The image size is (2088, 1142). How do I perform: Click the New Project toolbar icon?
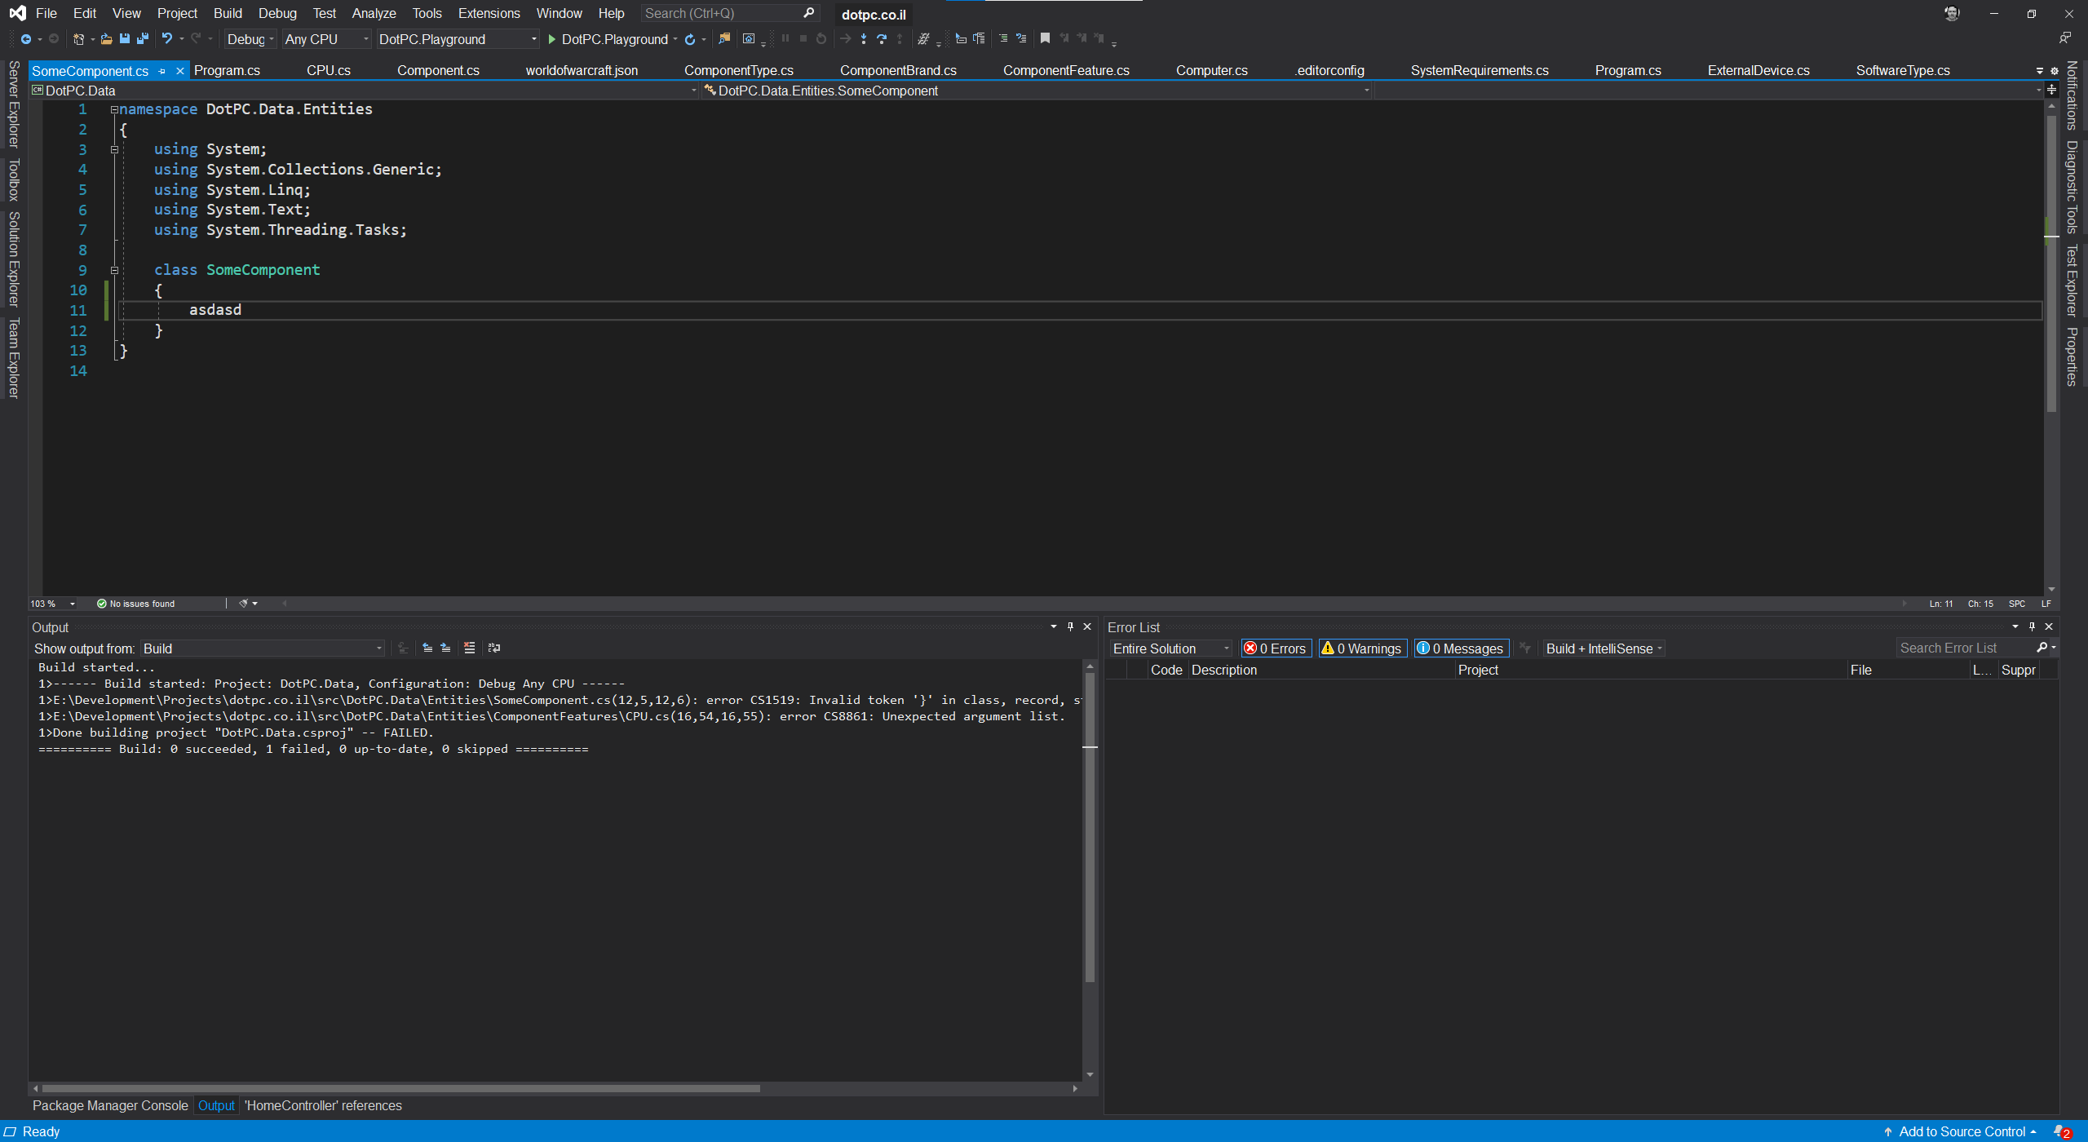[78, 39]
